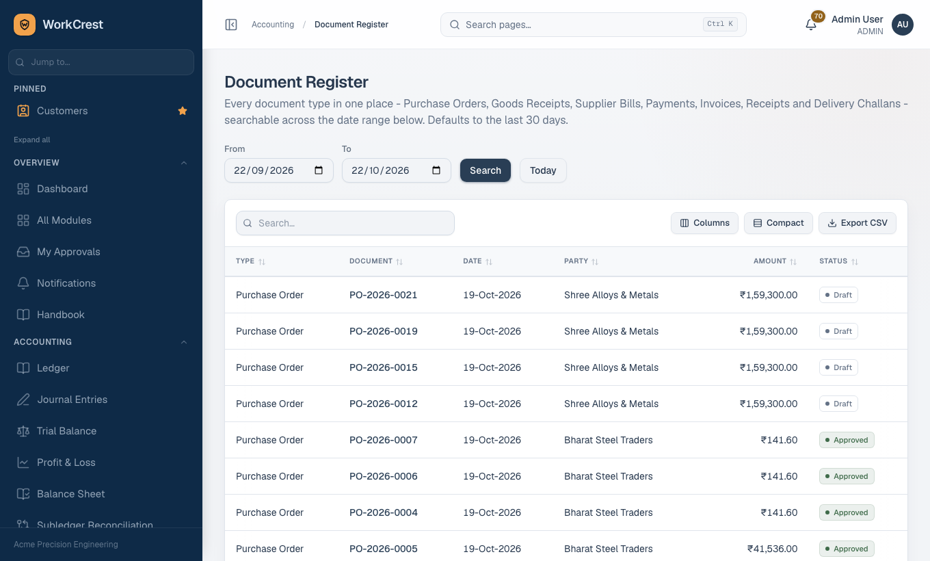Viewport: 930px width, 561px height.
Task: Focus the Search pages input
Action: [x=594, y=25]
